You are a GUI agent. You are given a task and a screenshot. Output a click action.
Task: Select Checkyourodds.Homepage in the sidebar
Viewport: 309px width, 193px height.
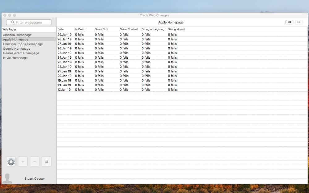coord(29,44)
